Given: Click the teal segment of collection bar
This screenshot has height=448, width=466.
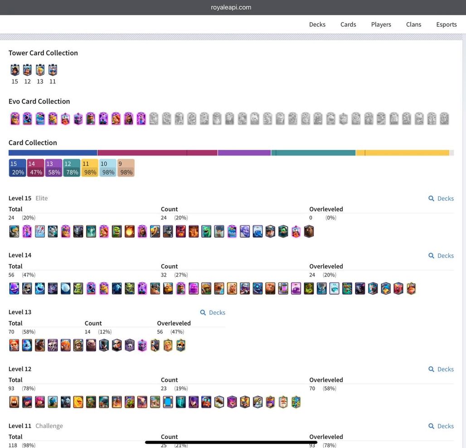Looking at the screenshot, I should (313, 153).
